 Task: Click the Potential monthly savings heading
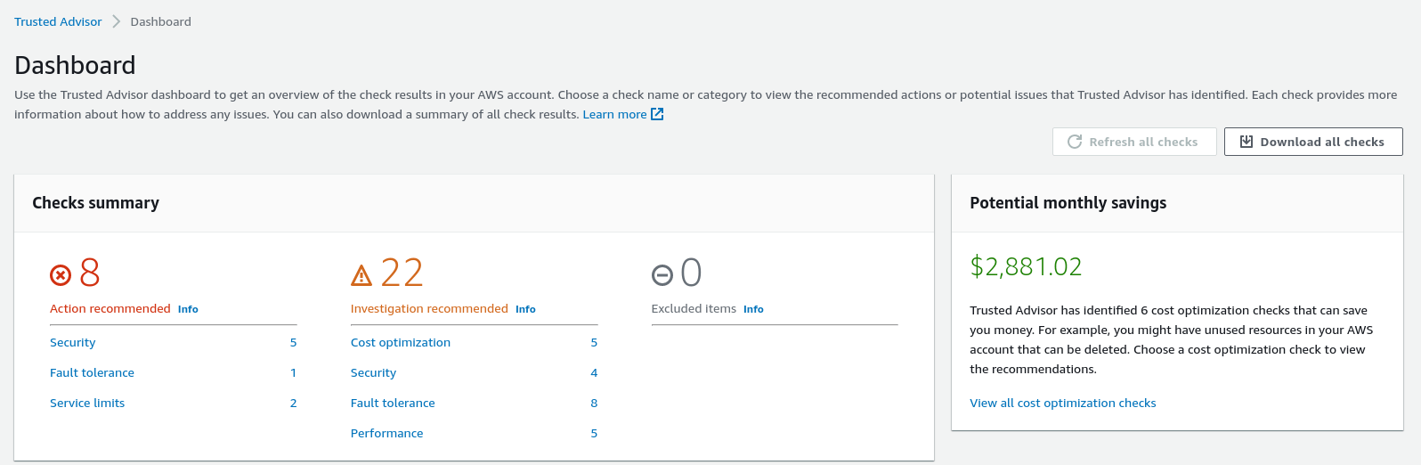click(1068, 203)
